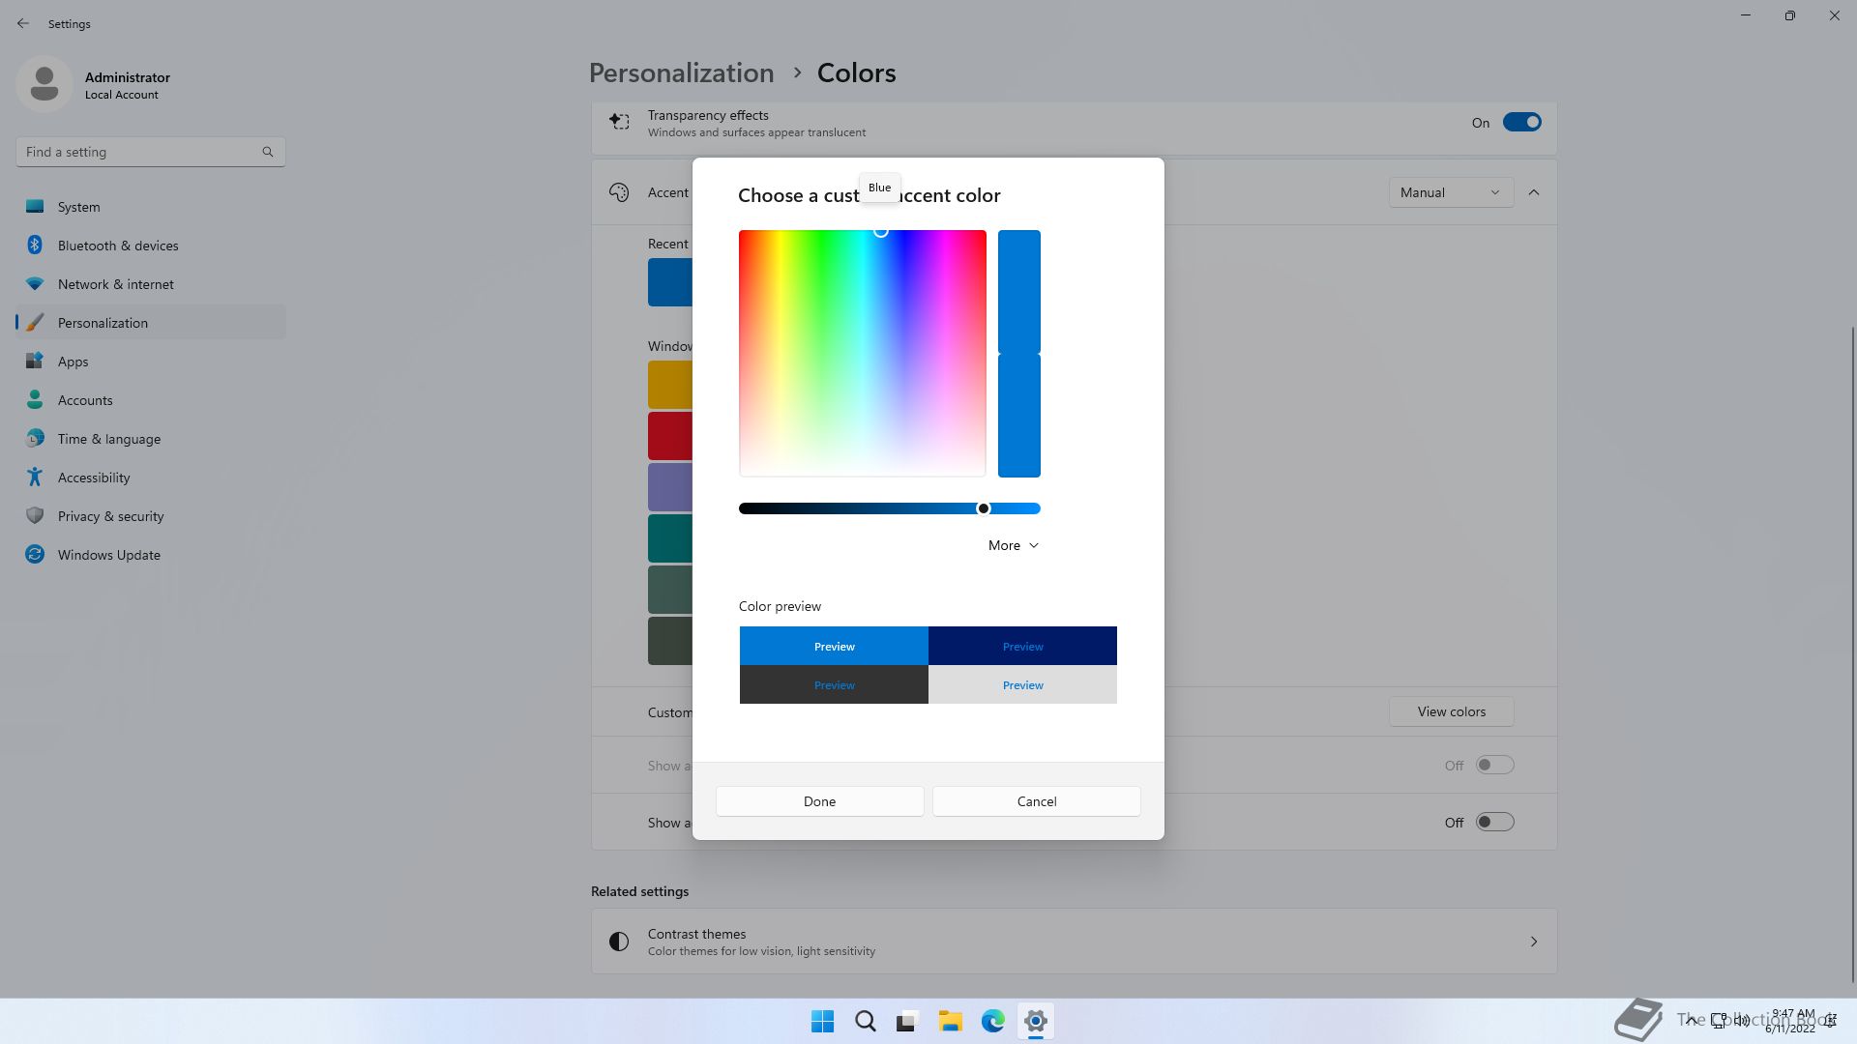1857x1044 pixels.
Task: Open the Time & language category
Action: tap(108, 439)
